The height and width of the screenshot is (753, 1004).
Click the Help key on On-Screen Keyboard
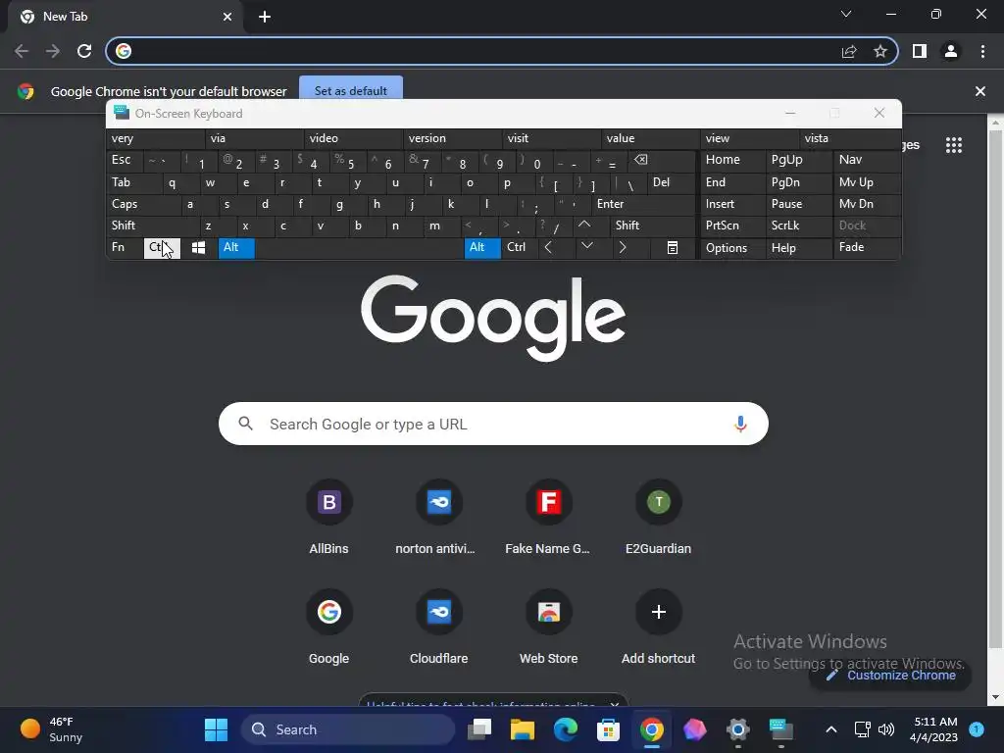[799, 248]
